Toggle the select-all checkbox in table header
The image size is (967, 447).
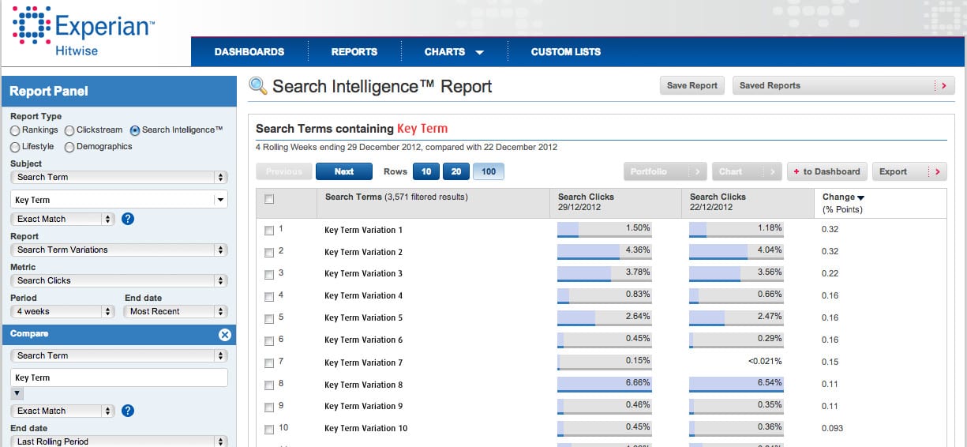tap(269, 200)
